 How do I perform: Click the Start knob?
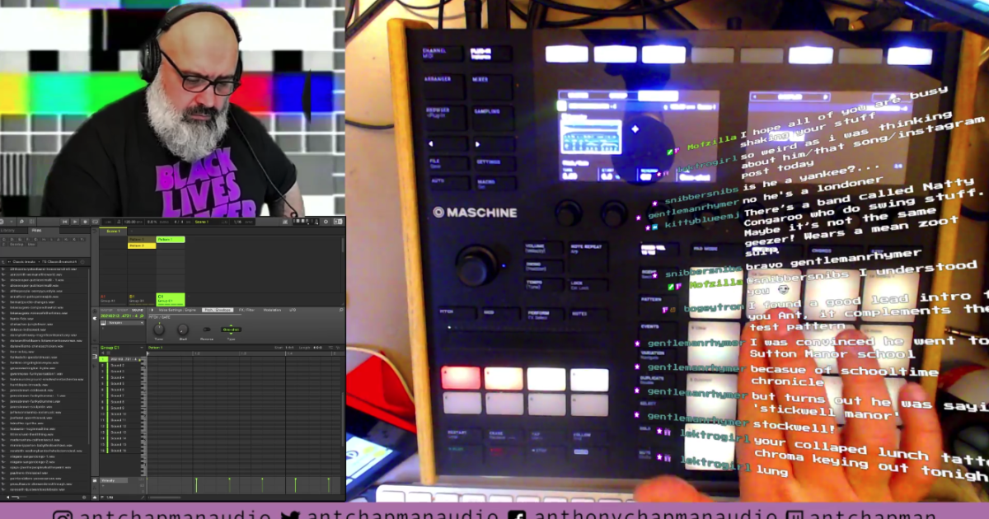tap(183, 330)
